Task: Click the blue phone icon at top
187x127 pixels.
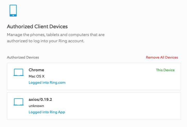Action: (13, 11)
